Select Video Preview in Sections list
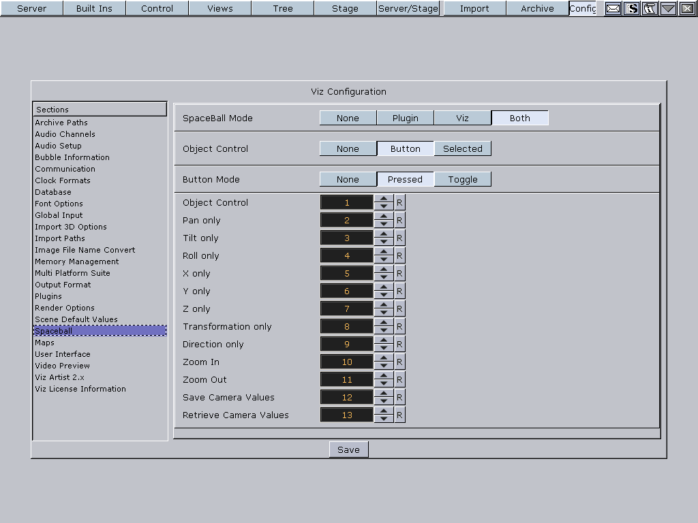This screenshot has height=523, width=698. click(62, 366)
